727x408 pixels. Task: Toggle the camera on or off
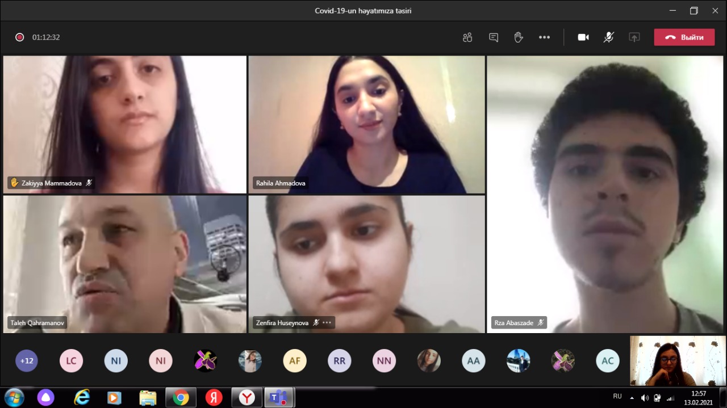click(x=583, y=37)
